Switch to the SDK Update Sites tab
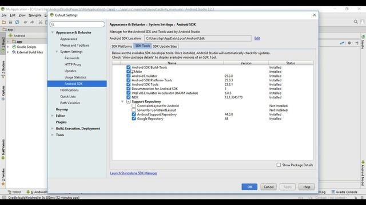 [165, 46]
